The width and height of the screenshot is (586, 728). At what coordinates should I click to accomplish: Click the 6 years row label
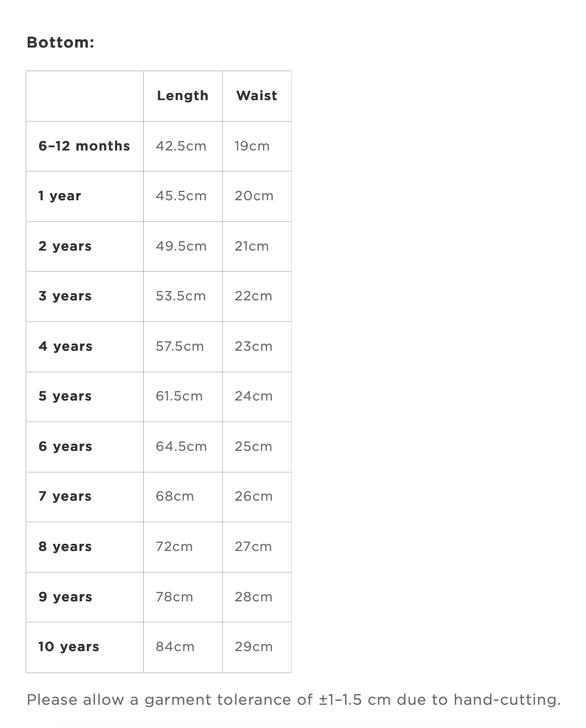click(x=65, y=446)
